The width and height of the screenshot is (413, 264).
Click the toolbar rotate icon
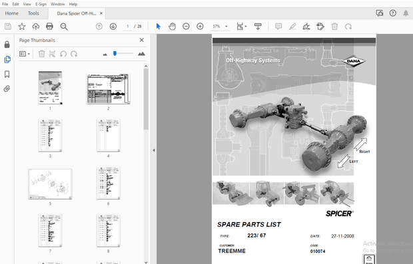[348, 27]
